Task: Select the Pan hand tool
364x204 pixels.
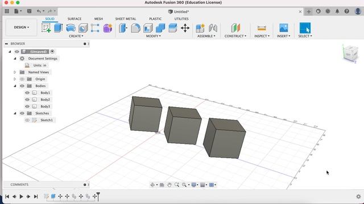Action: tap(169, 185)
